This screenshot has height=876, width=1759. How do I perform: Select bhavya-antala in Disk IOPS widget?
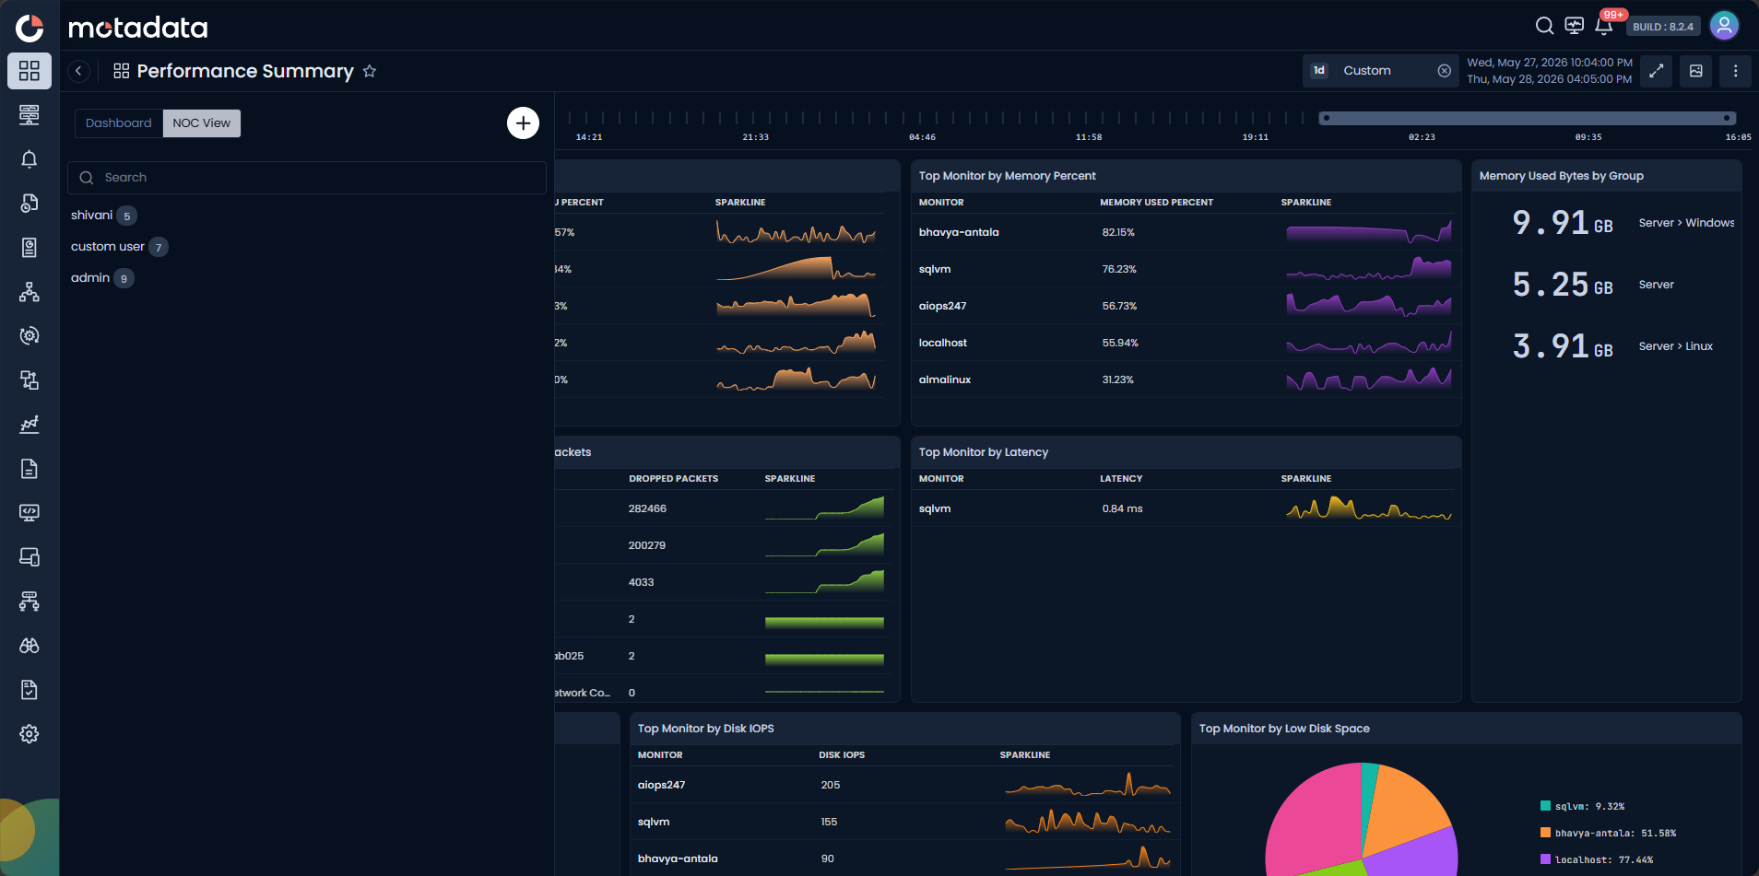point(678,858)
